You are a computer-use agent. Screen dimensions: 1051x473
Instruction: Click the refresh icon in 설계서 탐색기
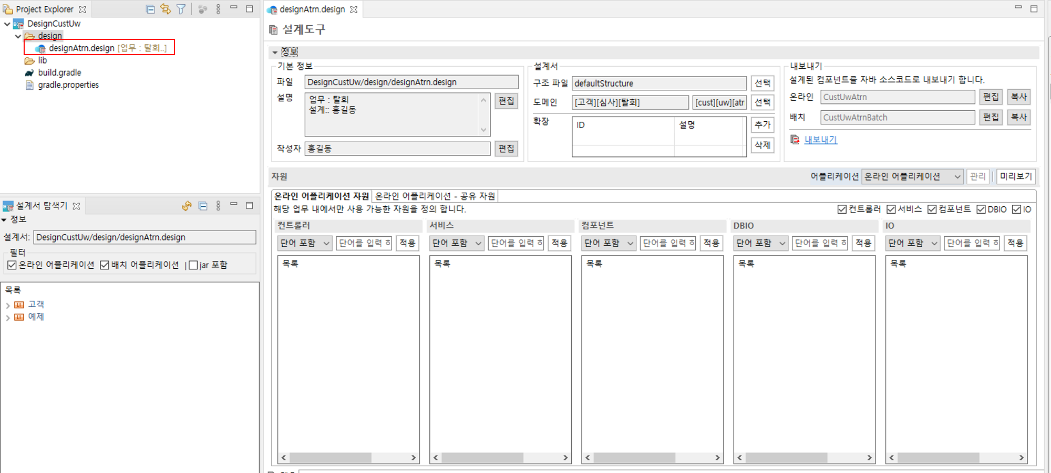[x=187, y=206]
